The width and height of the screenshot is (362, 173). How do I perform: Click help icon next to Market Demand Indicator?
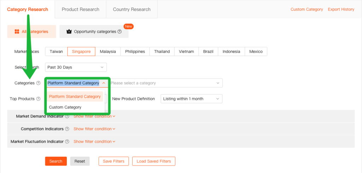click(67, 116)
